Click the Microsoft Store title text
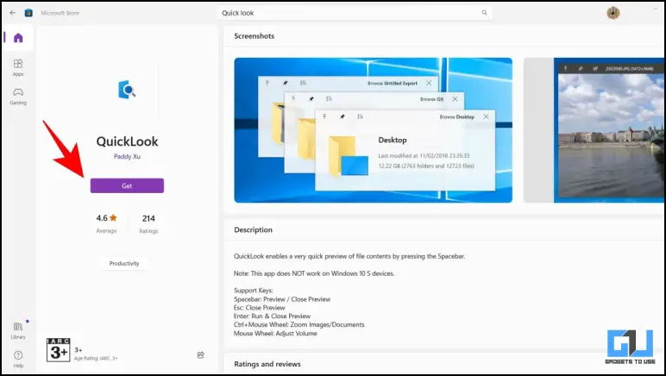 pos(60,13)
